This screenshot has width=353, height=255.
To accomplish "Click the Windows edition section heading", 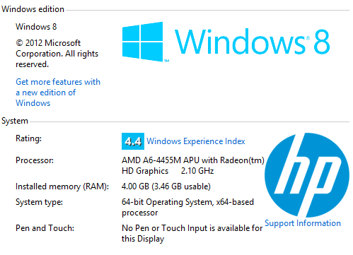I will pos(33,9).
